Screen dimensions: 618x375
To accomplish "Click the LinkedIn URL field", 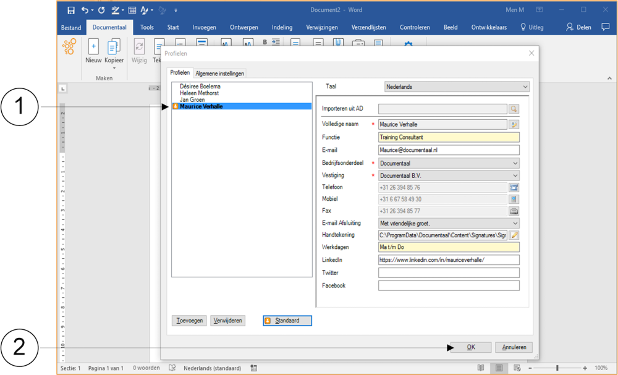I will pos(449,260).
